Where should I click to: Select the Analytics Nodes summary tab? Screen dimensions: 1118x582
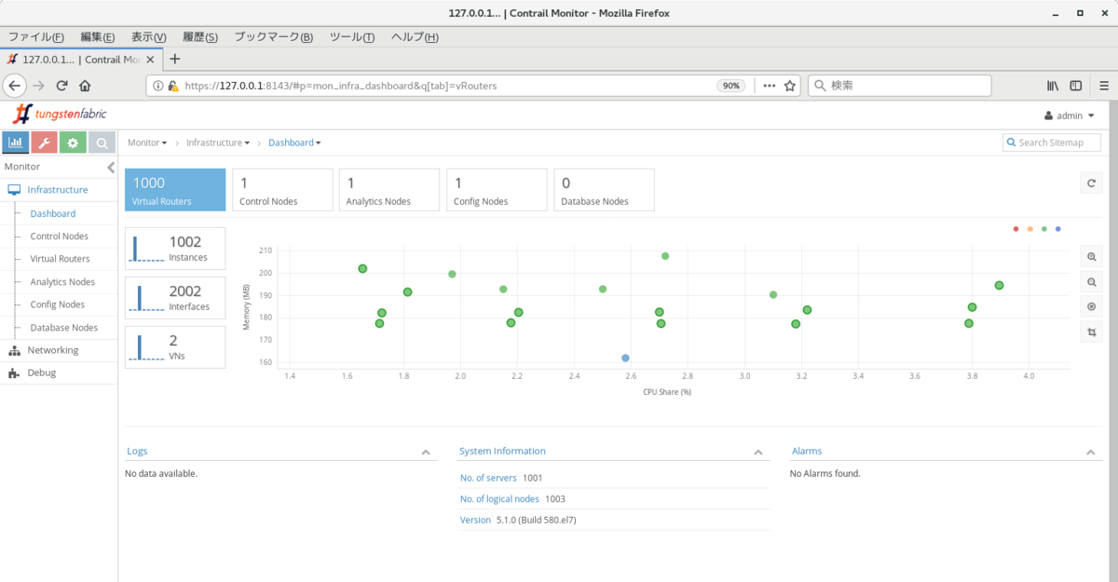tap(389, 190)
